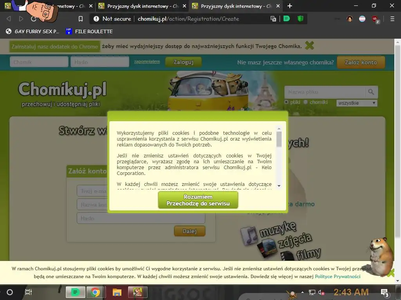Close the second browser tab

[184, 6]
